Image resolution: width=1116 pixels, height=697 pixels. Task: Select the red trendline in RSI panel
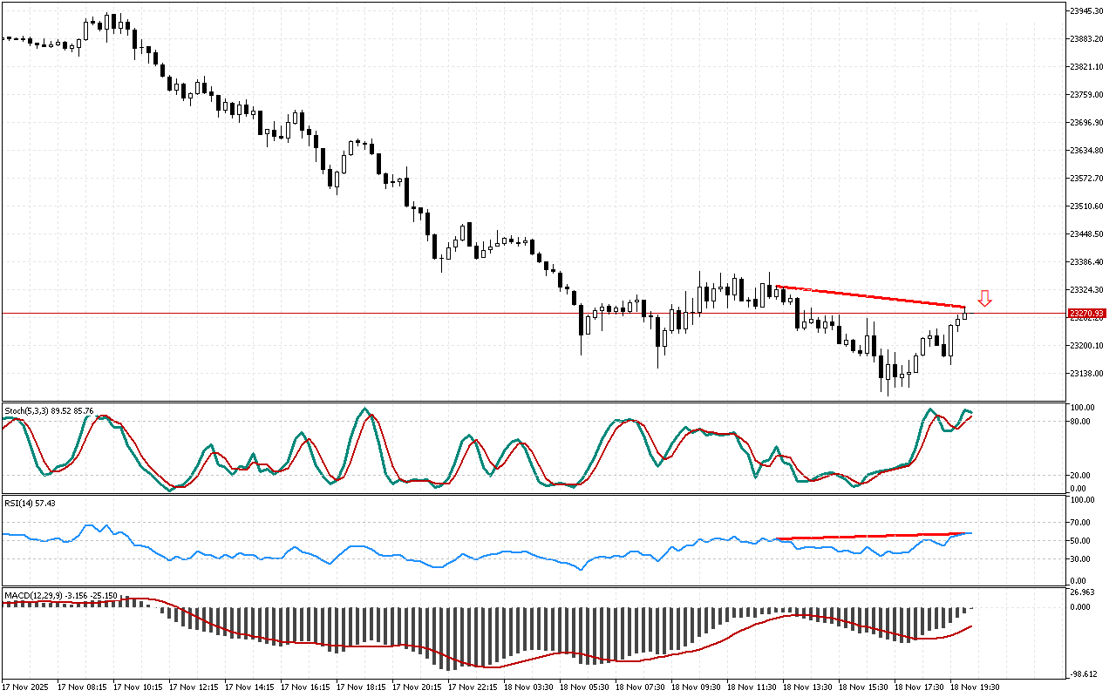click(872, 535)
